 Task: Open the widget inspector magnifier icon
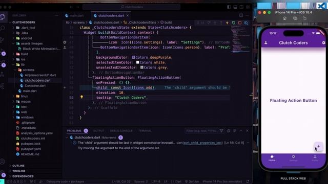246,22
